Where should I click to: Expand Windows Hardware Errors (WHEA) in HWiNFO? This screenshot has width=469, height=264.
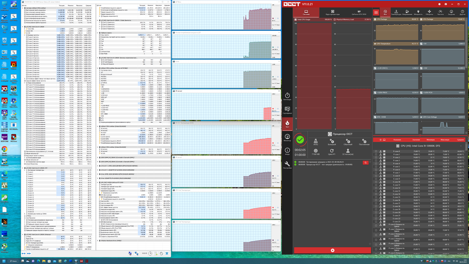[98, 241]
